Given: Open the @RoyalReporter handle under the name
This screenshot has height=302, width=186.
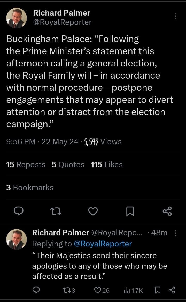Looking at the screenshot, I should 62,22.
